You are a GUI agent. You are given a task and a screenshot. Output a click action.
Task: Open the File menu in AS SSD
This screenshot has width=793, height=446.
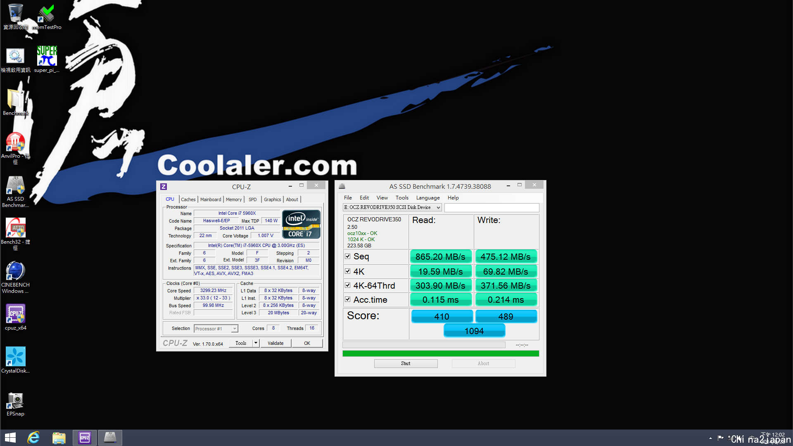[348, 198]
